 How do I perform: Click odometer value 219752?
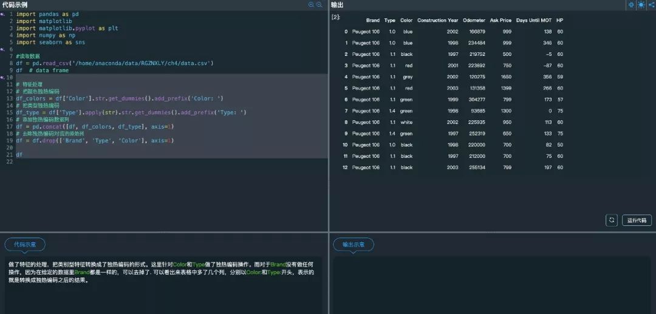click(477, 54)
